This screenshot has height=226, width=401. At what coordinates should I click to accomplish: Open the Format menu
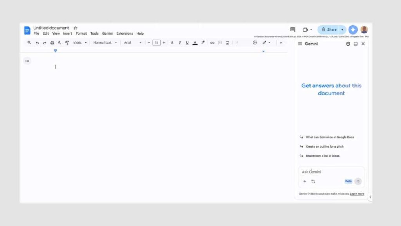81,33
